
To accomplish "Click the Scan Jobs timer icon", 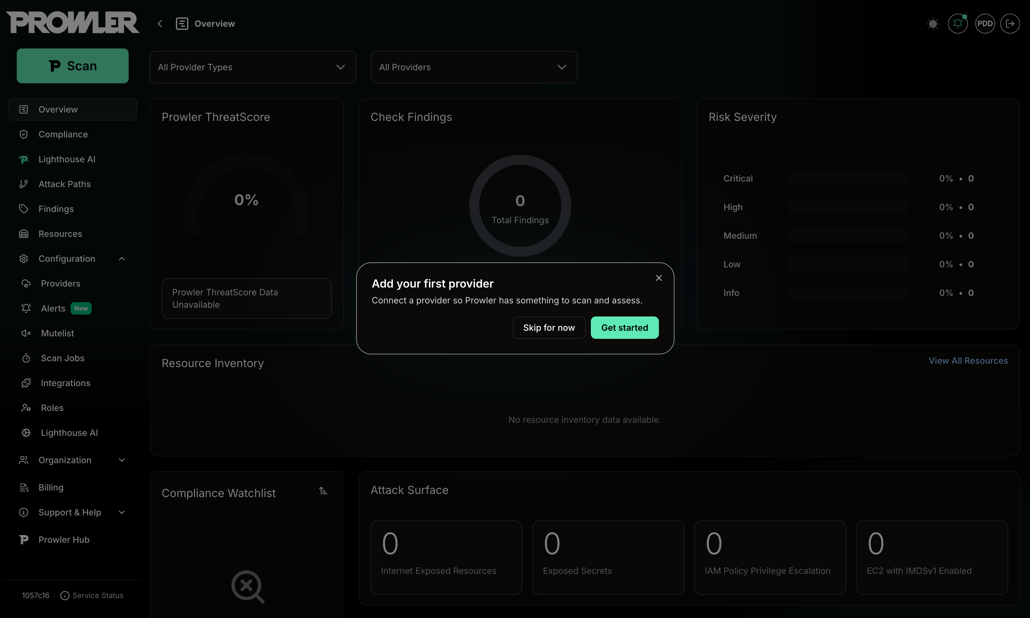I will coord(26,358).
